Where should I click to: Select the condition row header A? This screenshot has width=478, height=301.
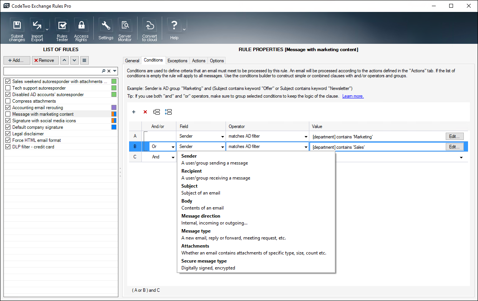pos(135,136)
